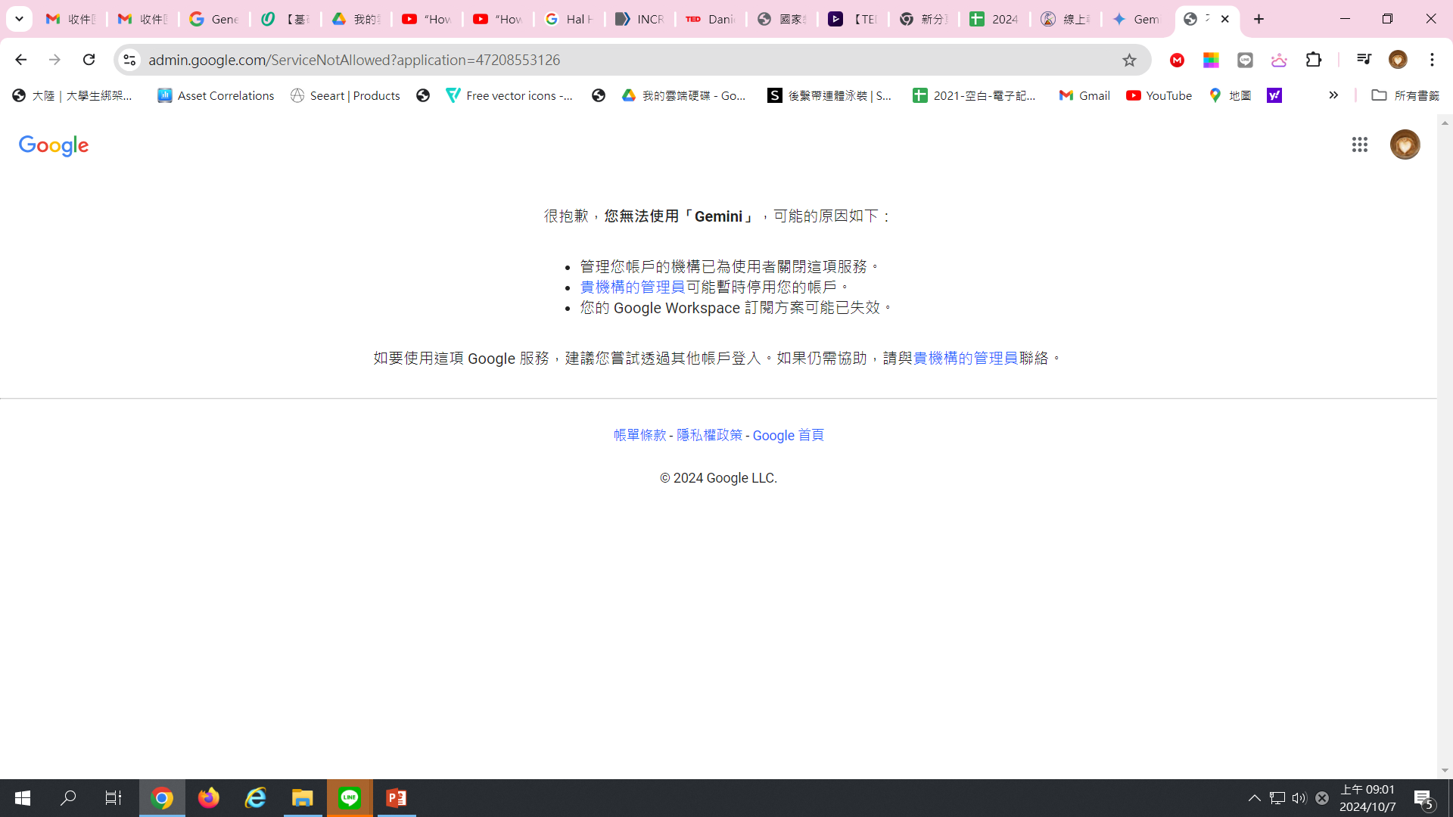The image size is (1453, 817).
Task: Open the notification center icon
Action: click(1424, 798)
